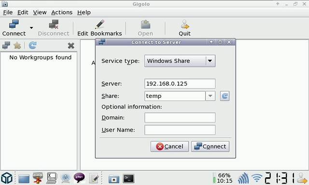Close the side panel with the X icon
The image size is (309, 185).
point(71,46)
